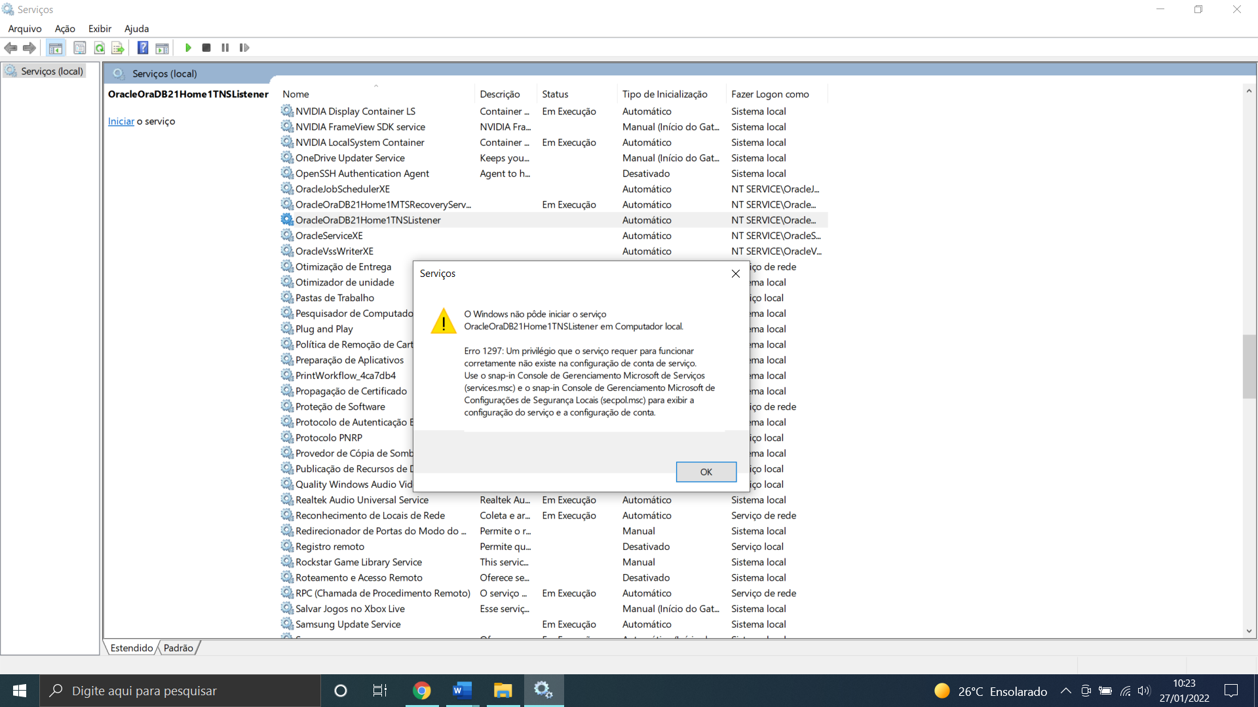The width and height of the screenshot is (1258, 707).
Task: Switch to the Padrão tab
Action: (178, 647)
